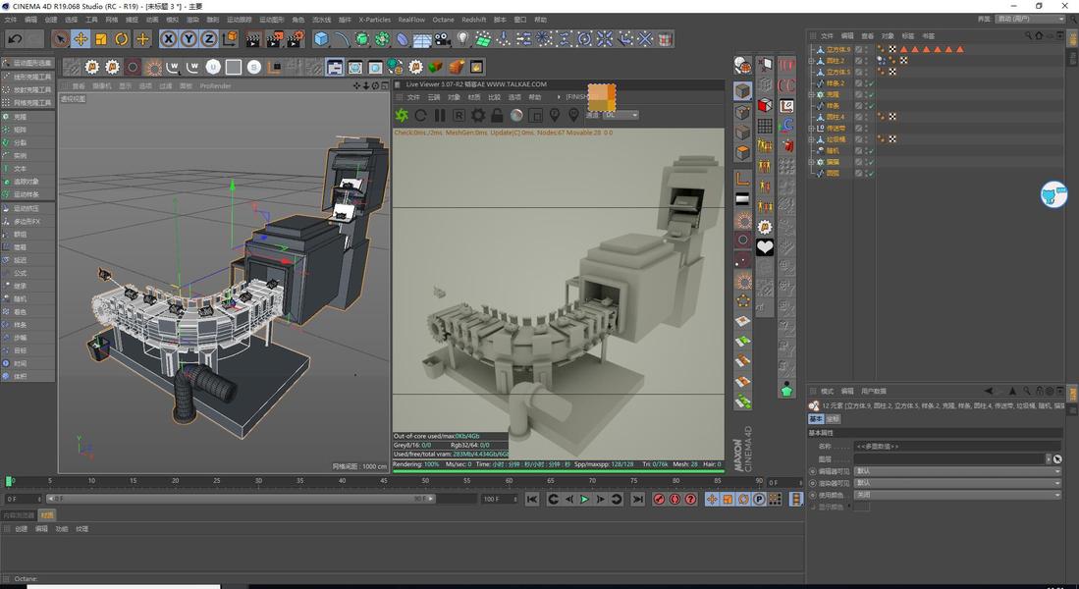This screenshot has height=589, width=1079.
Task: Activate the Rotate tool
Action: (122, 39)
